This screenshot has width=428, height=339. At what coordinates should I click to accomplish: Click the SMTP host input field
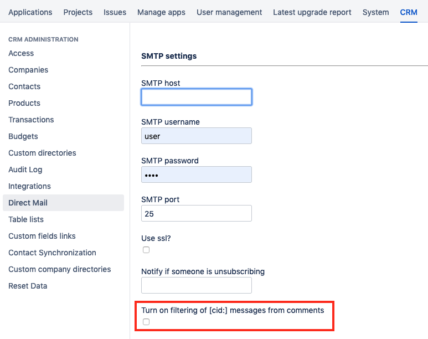click(197, 97)
